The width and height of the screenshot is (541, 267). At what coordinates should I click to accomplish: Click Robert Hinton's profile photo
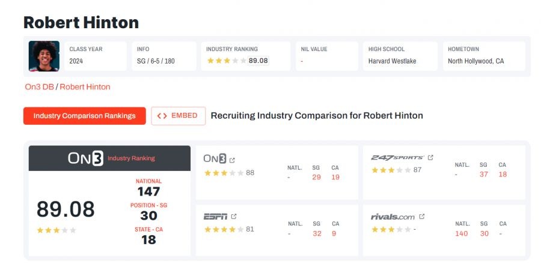click(44, 56)
